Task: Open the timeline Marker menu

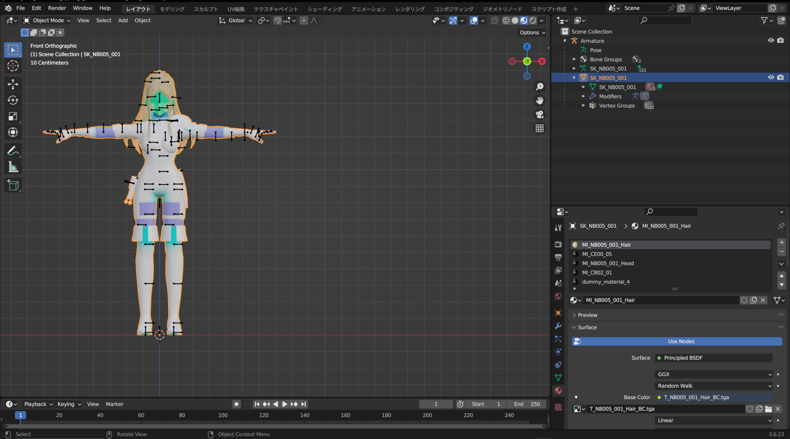Action: [114, 404]
